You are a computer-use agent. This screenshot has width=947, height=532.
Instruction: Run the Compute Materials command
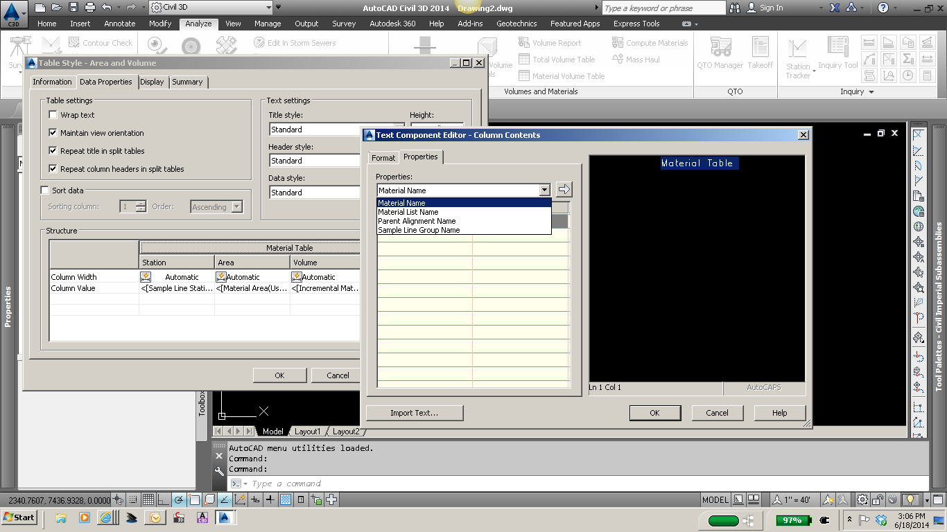tap(650, 42)
